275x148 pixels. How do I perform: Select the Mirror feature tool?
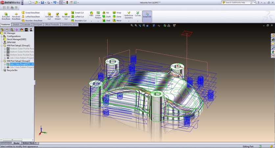click(x=117, y=21)
